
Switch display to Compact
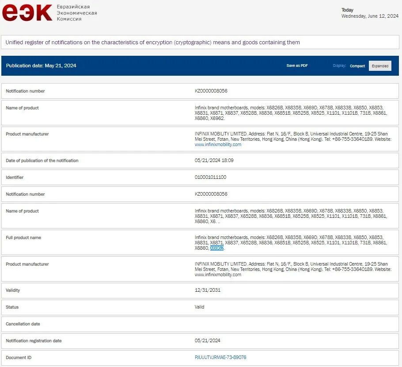357,66
